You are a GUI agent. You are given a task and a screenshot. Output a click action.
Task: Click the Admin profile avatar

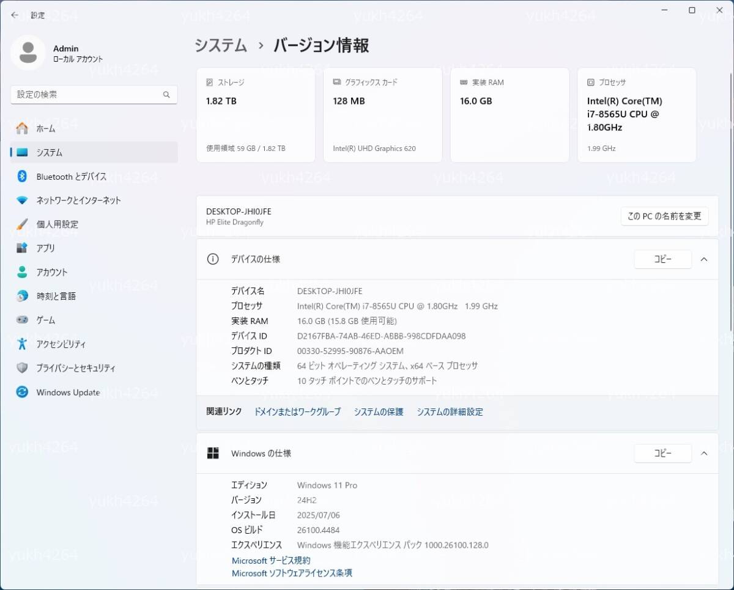[28, 53]
